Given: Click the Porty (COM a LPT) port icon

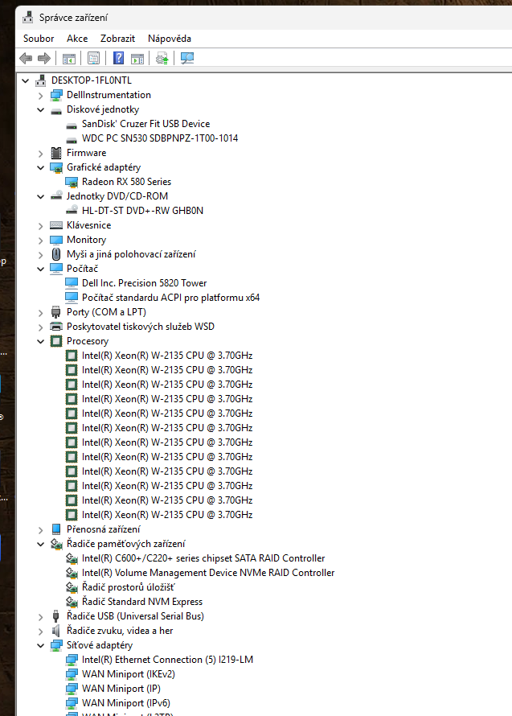Looking at the screenshot, I should point(56,312).
